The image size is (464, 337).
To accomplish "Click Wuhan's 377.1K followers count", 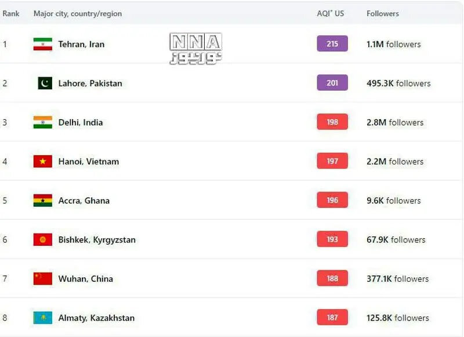I will 397,279.
